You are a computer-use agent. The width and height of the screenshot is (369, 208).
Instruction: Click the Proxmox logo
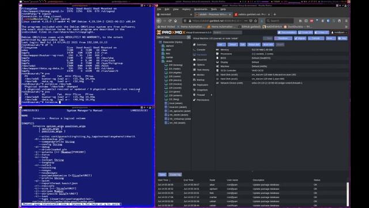tap(171, 32)
